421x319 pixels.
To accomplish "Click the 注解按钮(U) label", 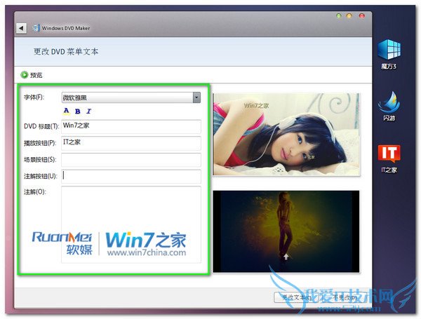I will (41, 176).
